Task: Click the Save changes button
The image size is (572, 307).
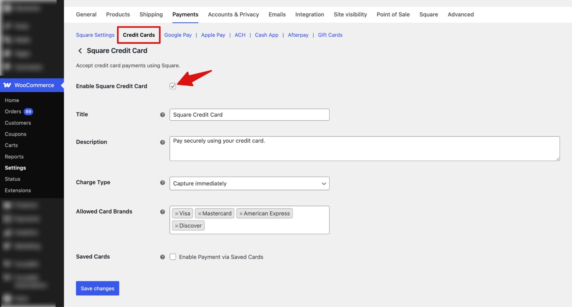Action: pyautogui.click(x=98, y=288)
